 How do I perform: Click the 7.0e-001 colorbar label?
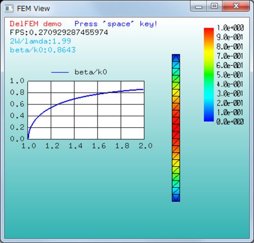click(230, 56)
